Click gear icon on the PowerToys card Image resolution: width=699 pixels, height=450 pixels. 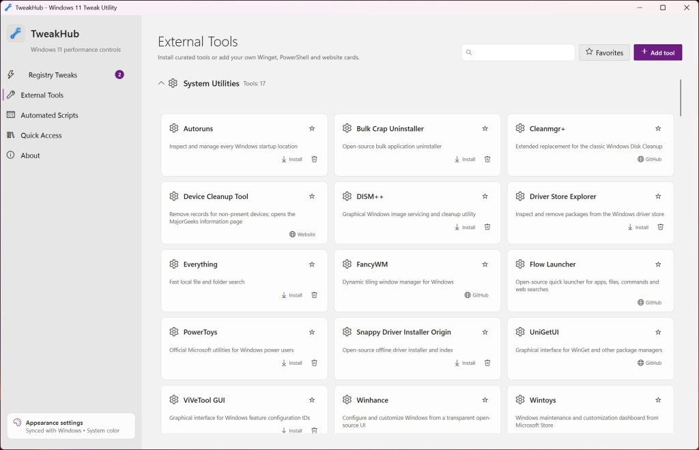[174, 331]
